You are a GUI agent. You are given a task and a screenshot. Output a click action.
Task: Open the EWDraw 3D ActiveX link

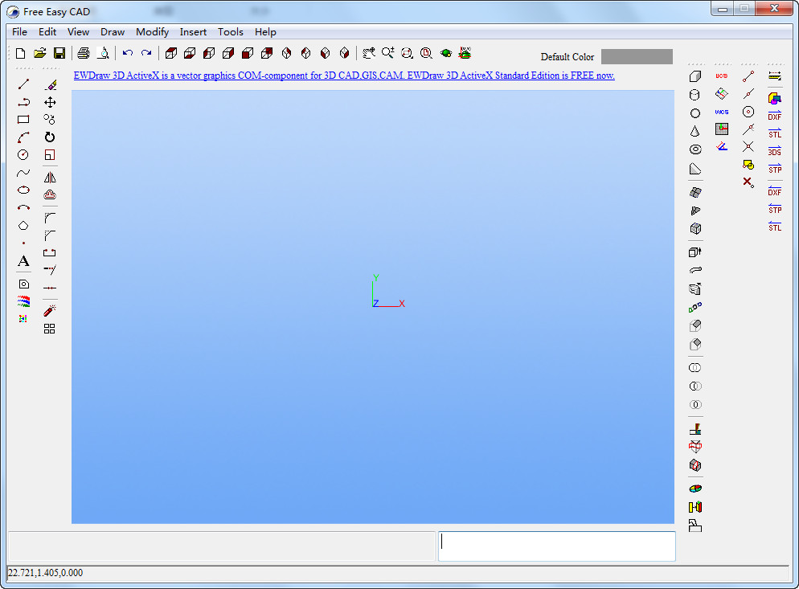point(344,76)
